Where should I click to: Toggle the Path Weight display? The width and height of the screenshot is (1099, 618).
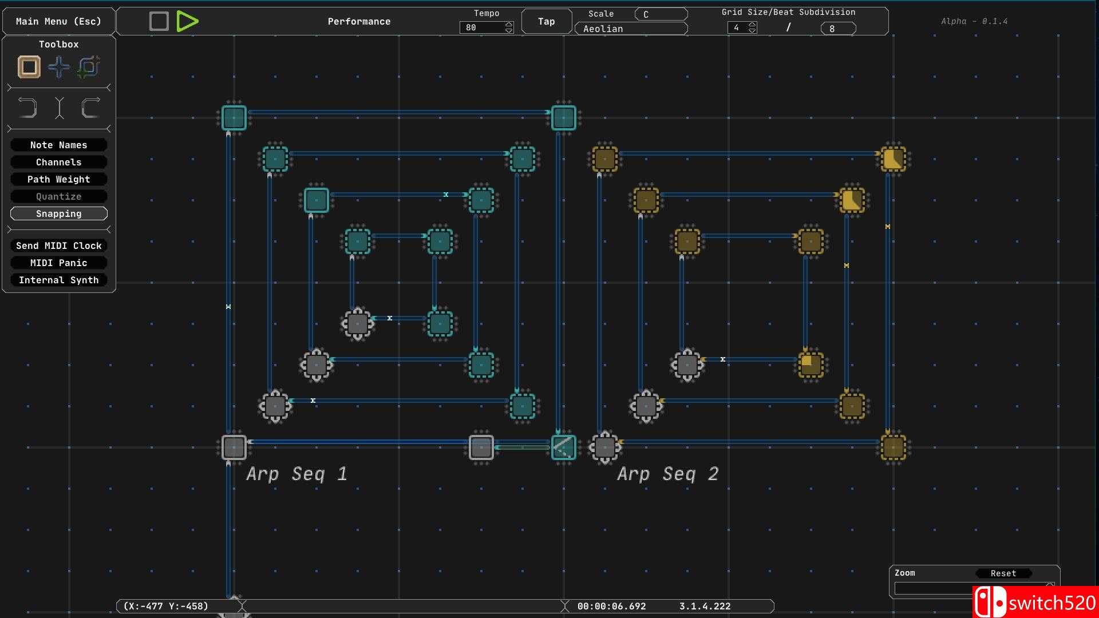point(58,180)
